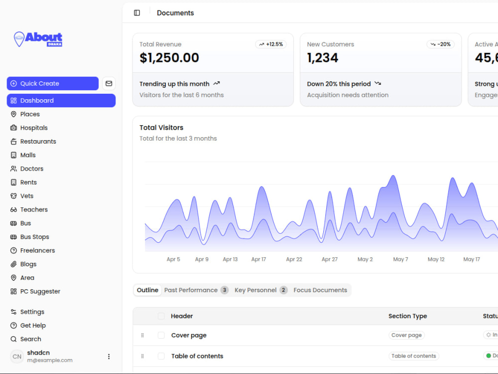Click the About Dhaka logo
Viewport: 498px width, 374px height.
(38, 39)
